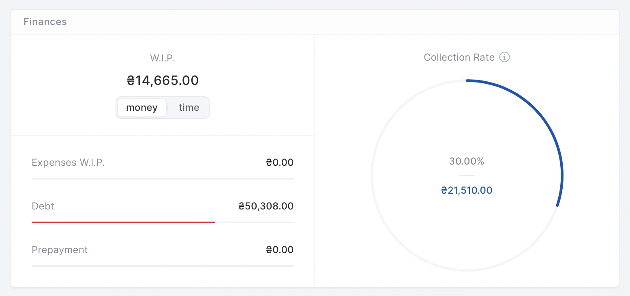Click the Prepayment progress bar

pyautogui.click(x=163, y=266)
